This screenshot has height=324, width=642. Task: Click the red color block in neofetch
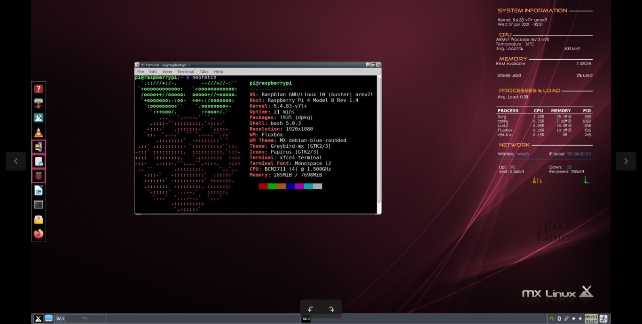tap(263, 186)
